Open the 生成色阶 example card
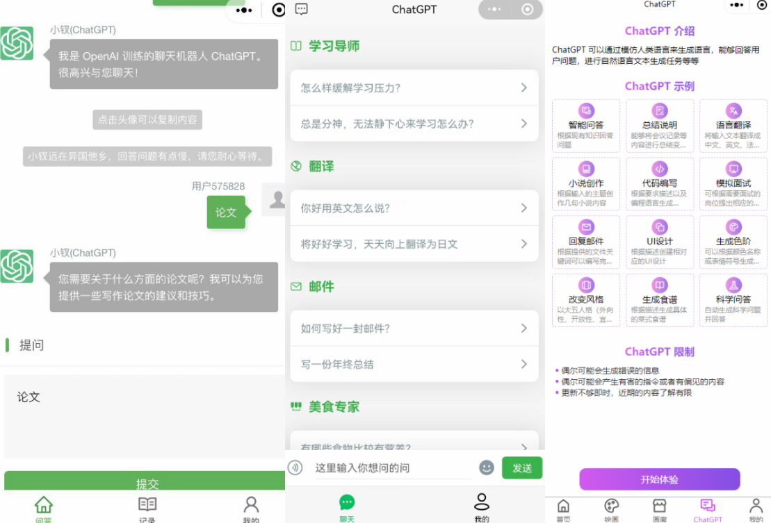Image resolution: width=771 pixels, height=523 pixels. point(733,242)
